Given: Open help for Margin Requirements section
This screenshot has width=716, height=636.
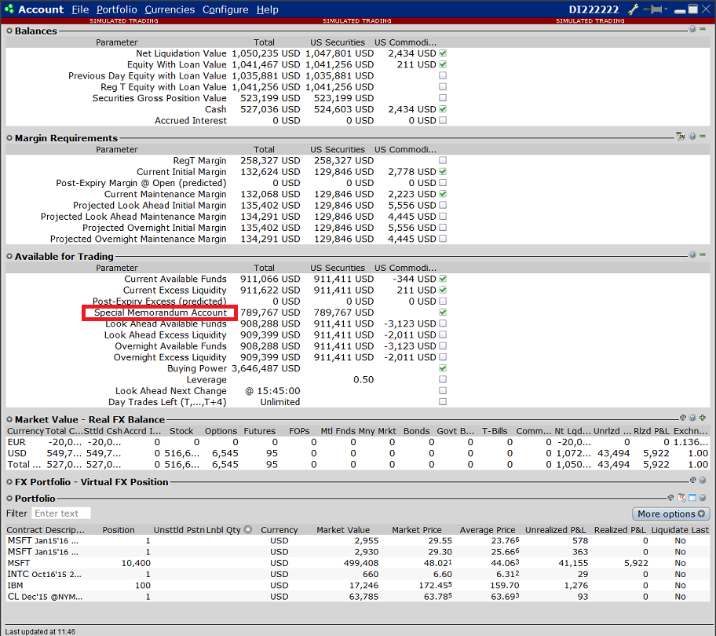Looking at the screenshot, I should (692, 136).
